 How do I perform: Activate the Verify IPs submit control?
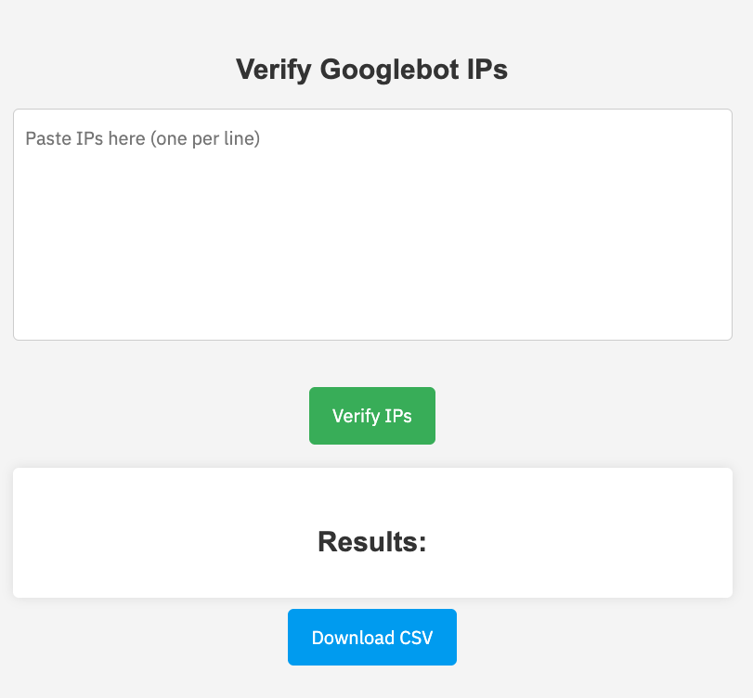pos(371,415)
